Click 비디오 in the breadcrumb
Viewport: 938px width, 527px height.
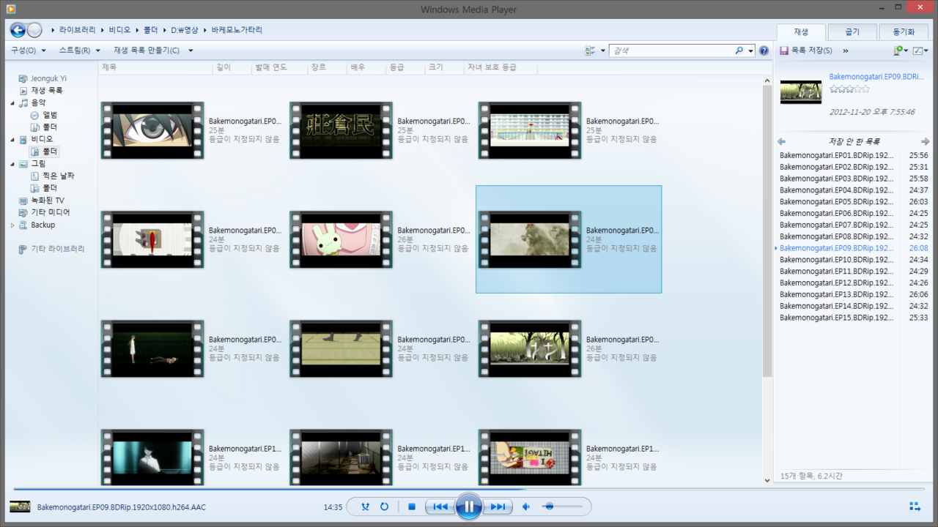pyautogui.click(x=119, y=30)
